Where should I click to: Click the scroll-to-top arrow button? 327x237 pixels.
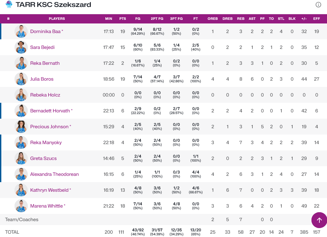pyautogui.click(x=319, y=220)
